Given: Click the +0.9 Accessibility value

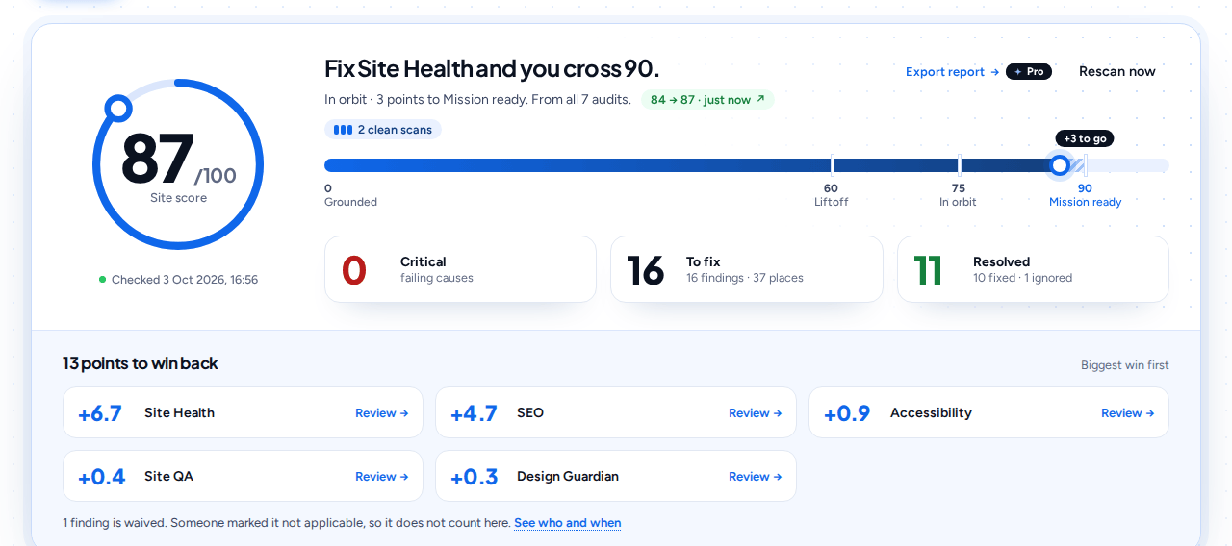Looking at the screenshot, I should click(x=847, y=413).
